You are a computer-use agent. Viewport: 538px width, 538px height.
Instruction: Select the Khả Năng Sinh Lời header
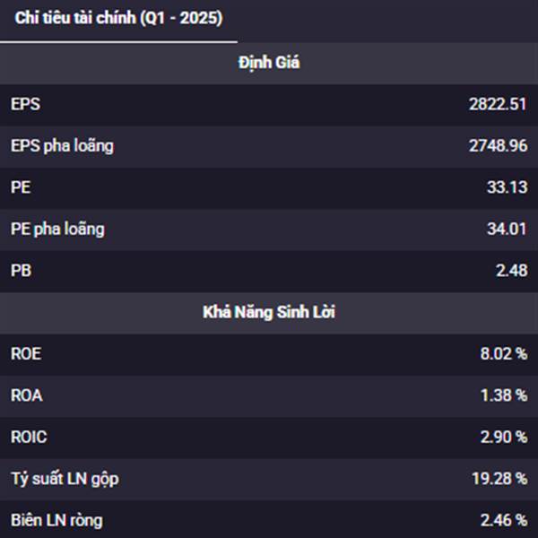click(269, 312)
